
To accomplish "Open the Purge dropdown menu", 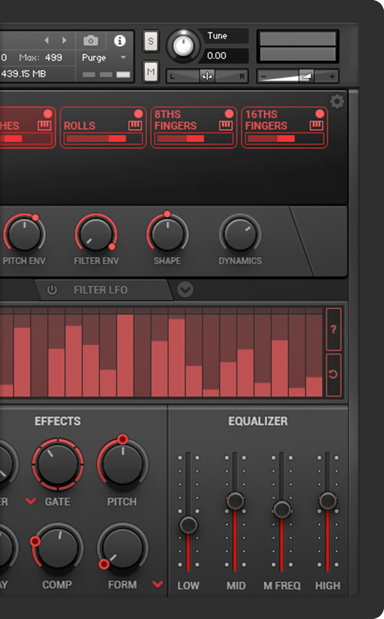I will click(123, 58).
